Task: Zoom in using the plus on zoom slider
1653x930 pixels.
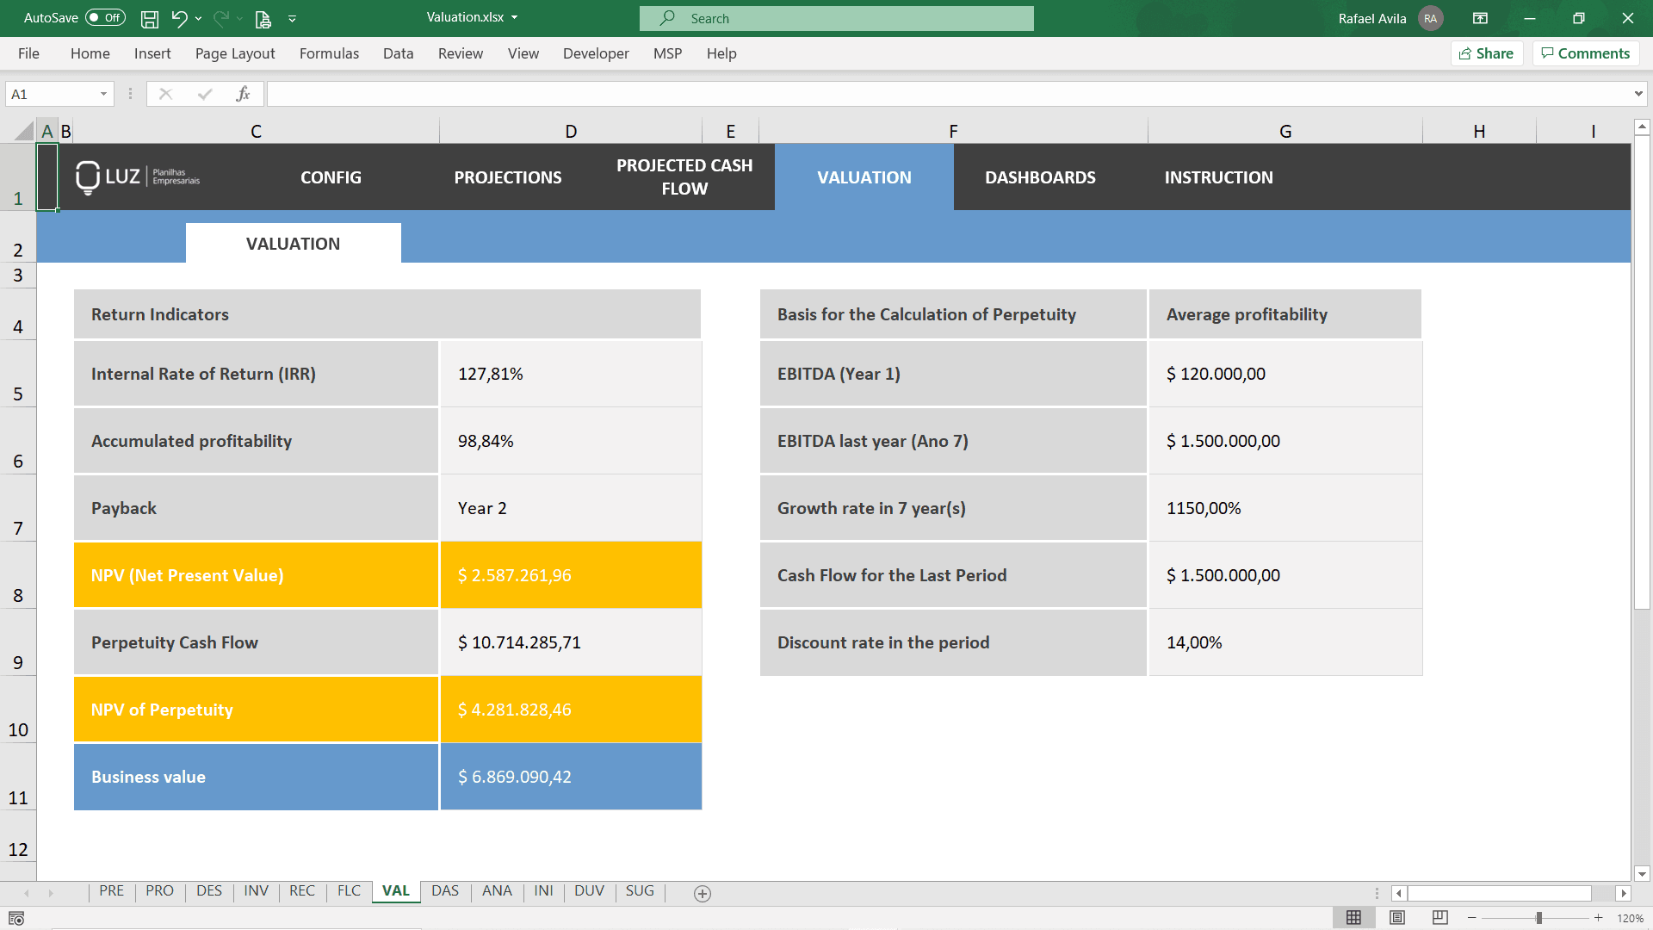Action: (1597, 918)
